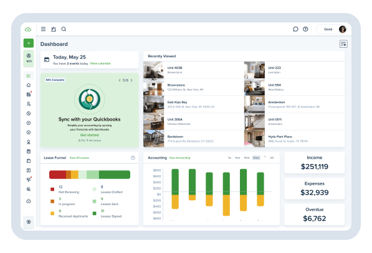Viewport: 372px width, 253px height.
Task: Select the dashboard chart icon in sidebar
Action: pos(29,76)
